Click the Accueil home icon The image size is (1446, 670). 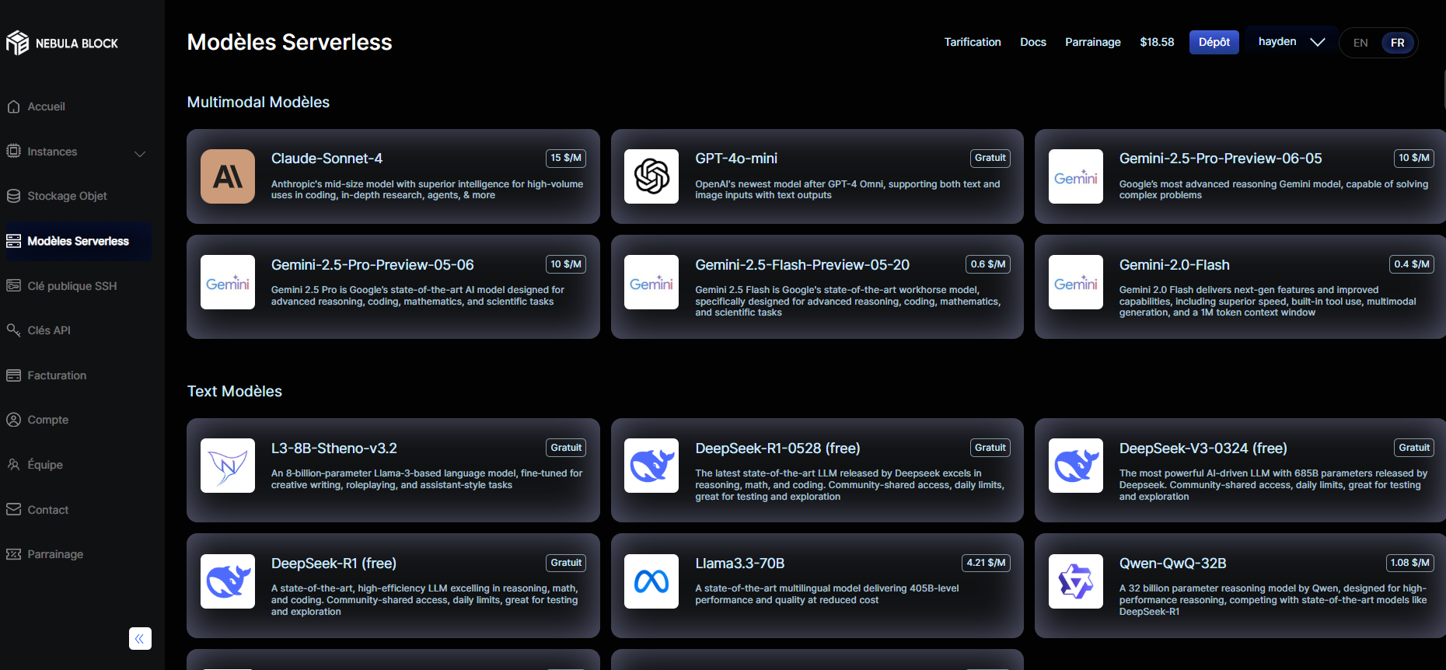tap(13, 106)
